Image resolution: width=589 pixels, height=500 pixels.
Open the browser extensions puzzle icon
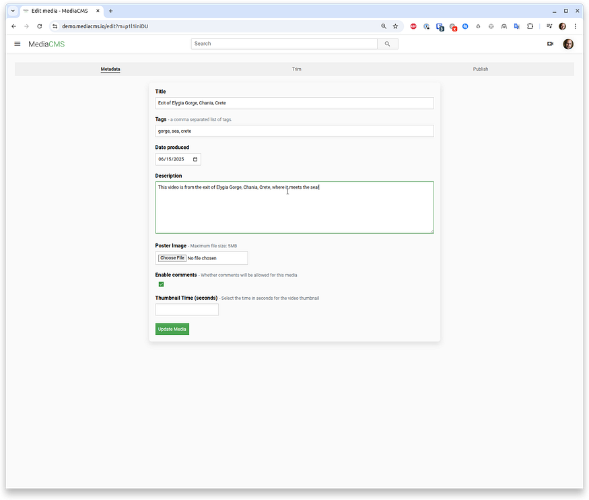530,26
